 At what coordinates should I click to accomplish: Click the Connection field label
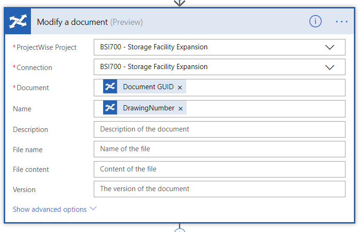34,68
